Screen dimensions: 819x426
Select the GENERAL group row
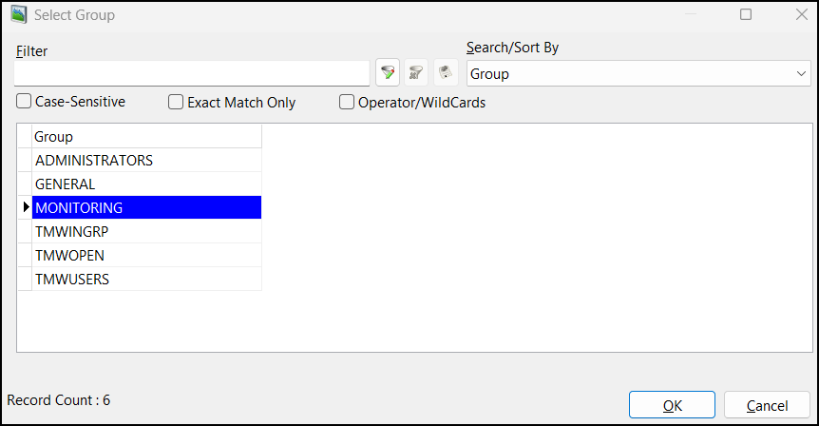point(146,184)
